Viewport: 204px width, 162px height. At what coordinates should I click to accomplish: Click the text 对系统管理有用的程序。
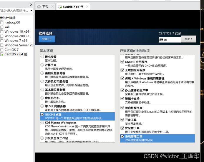[139, 140]
